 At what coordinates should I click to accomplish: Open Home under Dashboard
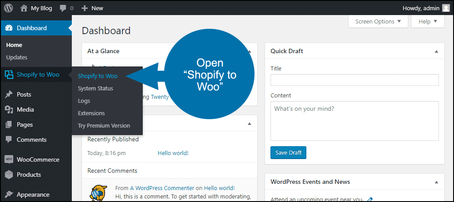coord(14,45)
